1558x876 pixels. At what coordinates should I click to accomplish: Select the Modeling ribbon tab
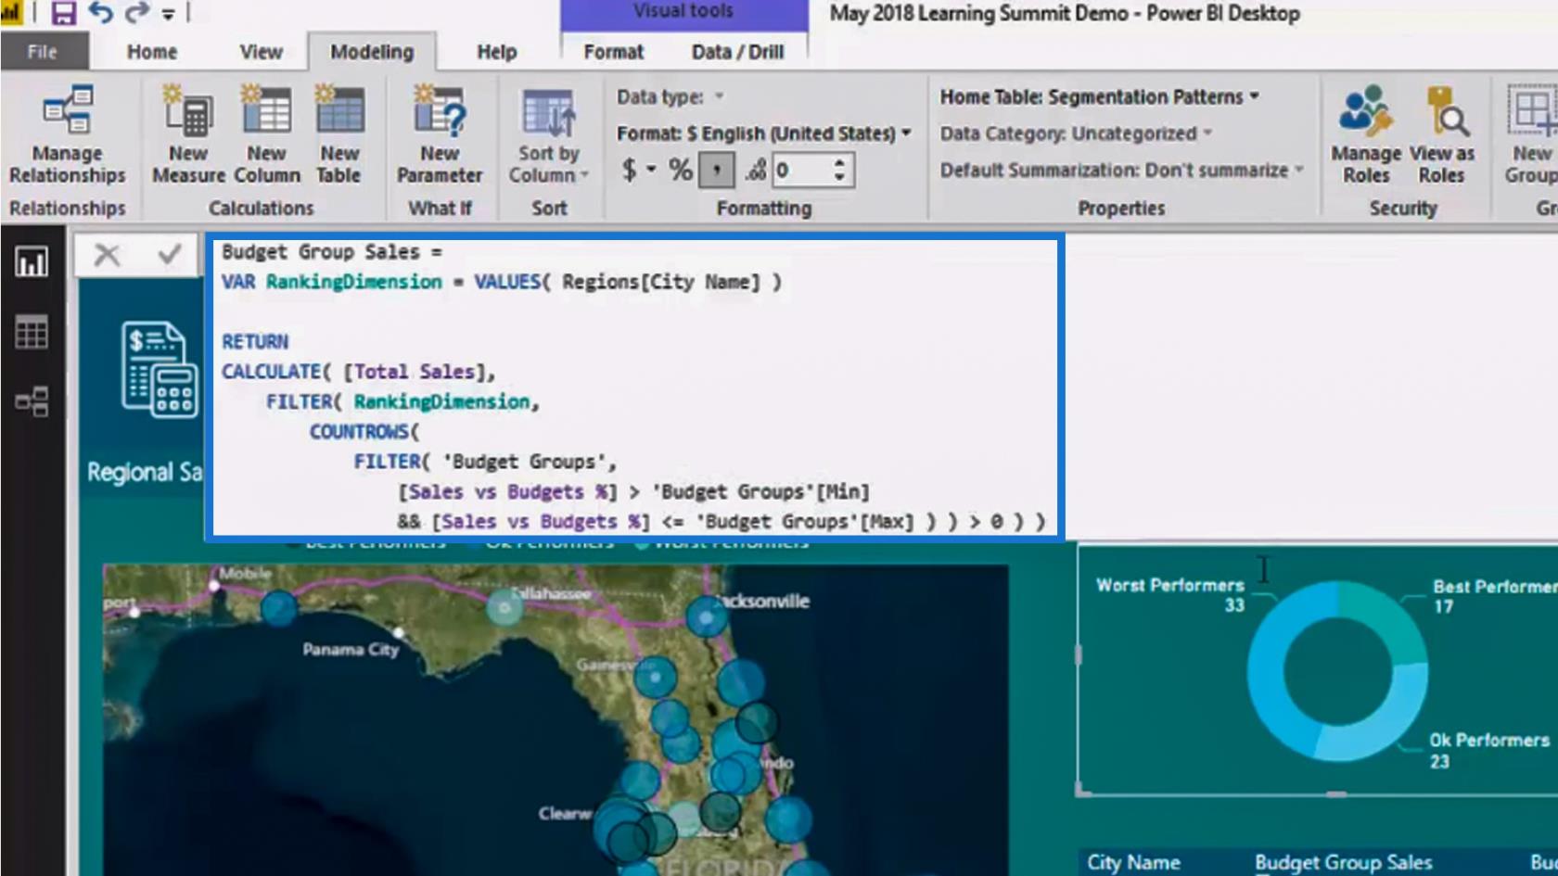372,52
